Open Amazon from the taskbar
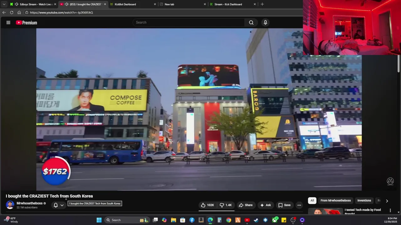401x225 pixels. (201, 220)
